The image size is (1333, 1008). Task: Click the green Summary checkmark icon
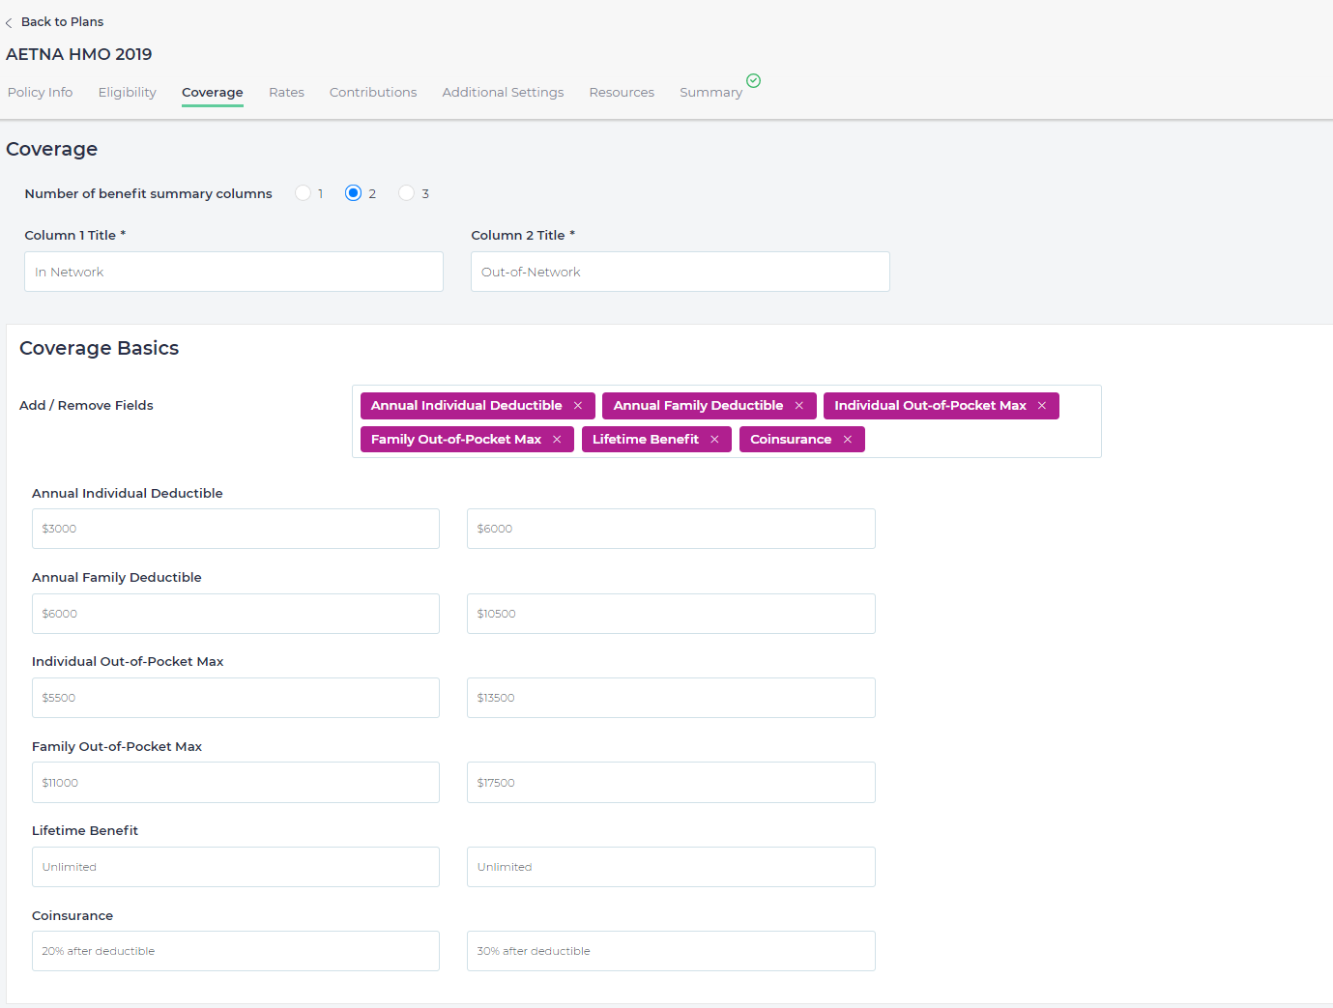tap(754, 81)
